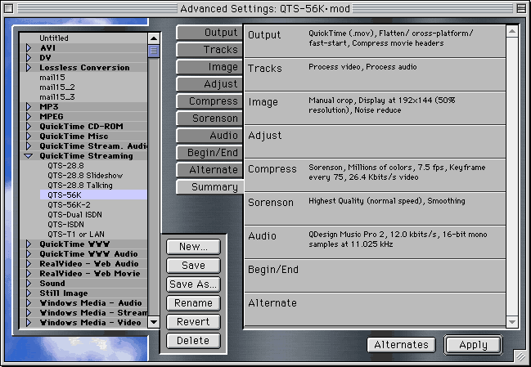This screenshot has height=367, width=531.
Task: Open the Sorenson tab
Action: 209,119
